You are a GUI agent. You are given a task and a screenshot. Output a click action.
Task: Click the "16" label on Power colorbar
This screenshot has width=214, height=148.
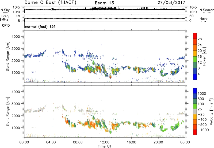[x=200, y=57]
